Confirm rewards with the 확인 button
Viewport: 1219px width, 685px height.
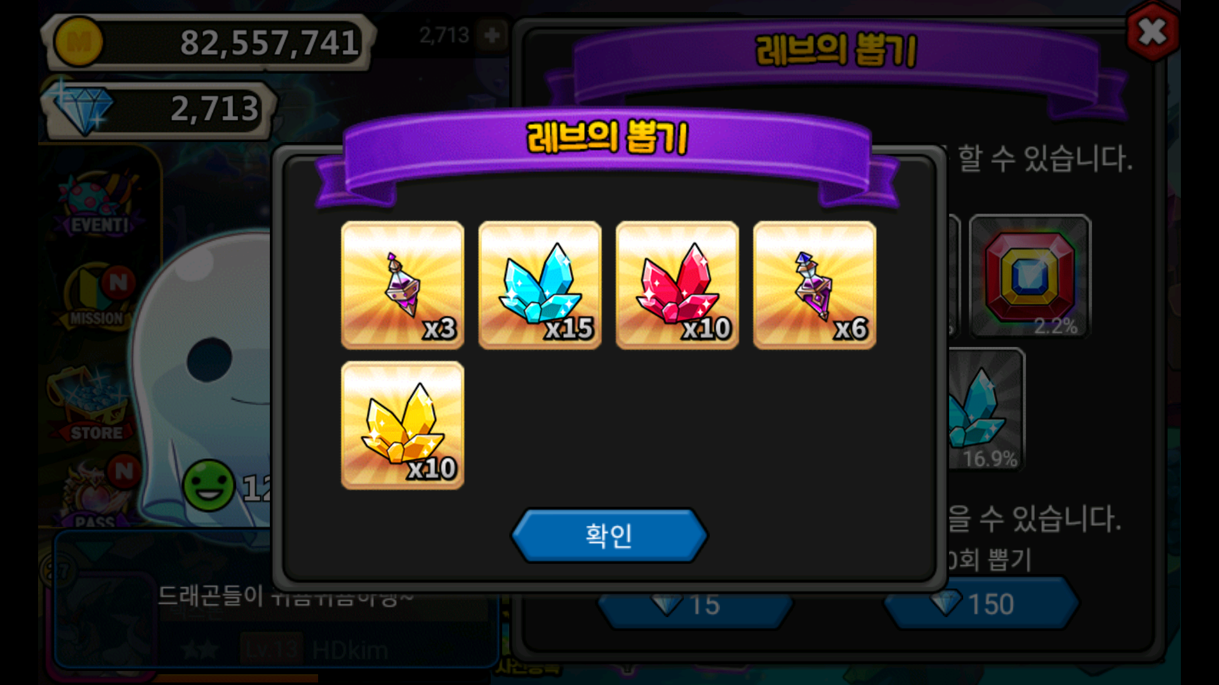point(609,535)
